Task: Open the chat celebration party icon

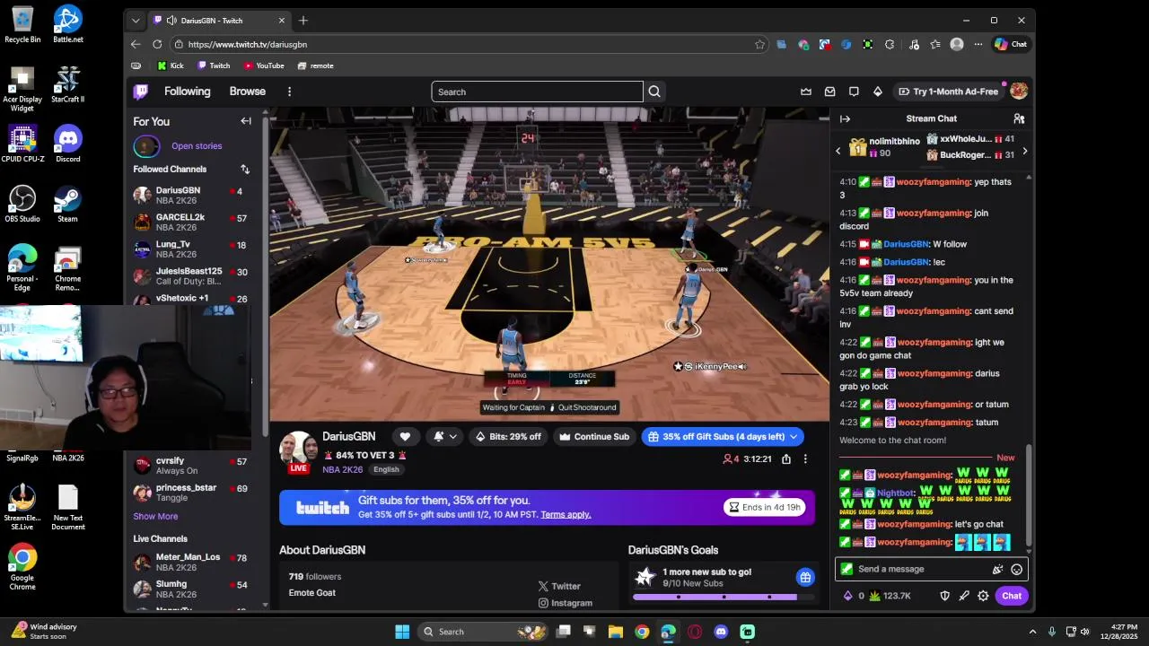Action: click(997, 569)
